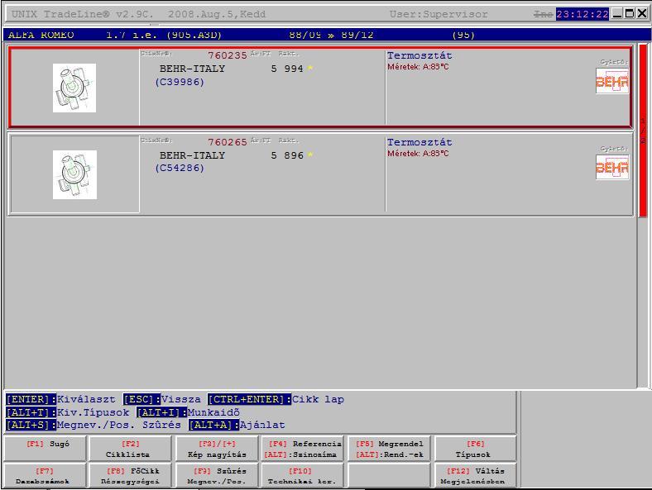This screenshot has width=652, height=490.
Task: Click the F10 Technikai button
Action: click(x=303, y=476)
